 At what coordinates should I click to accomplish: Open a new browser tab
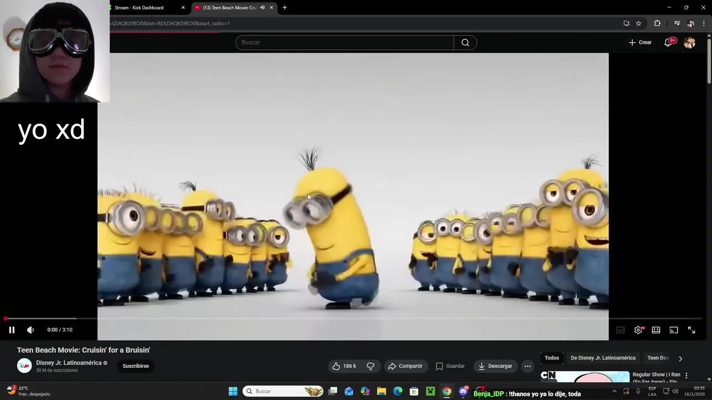pyautogui.click(x=285, y=8)
